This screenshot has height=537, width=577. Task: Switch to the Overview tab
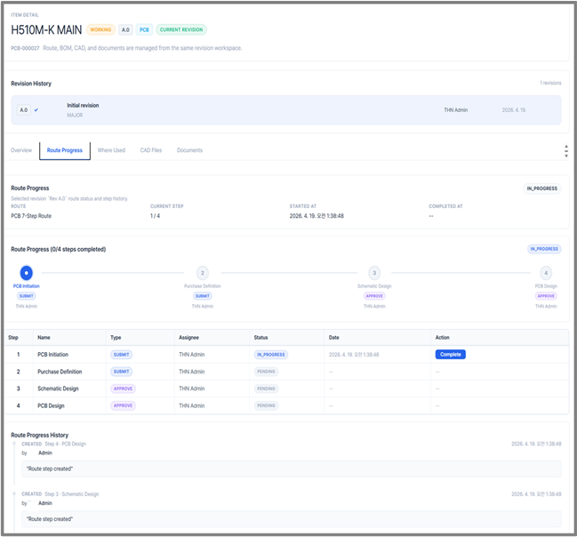point(21,150)
